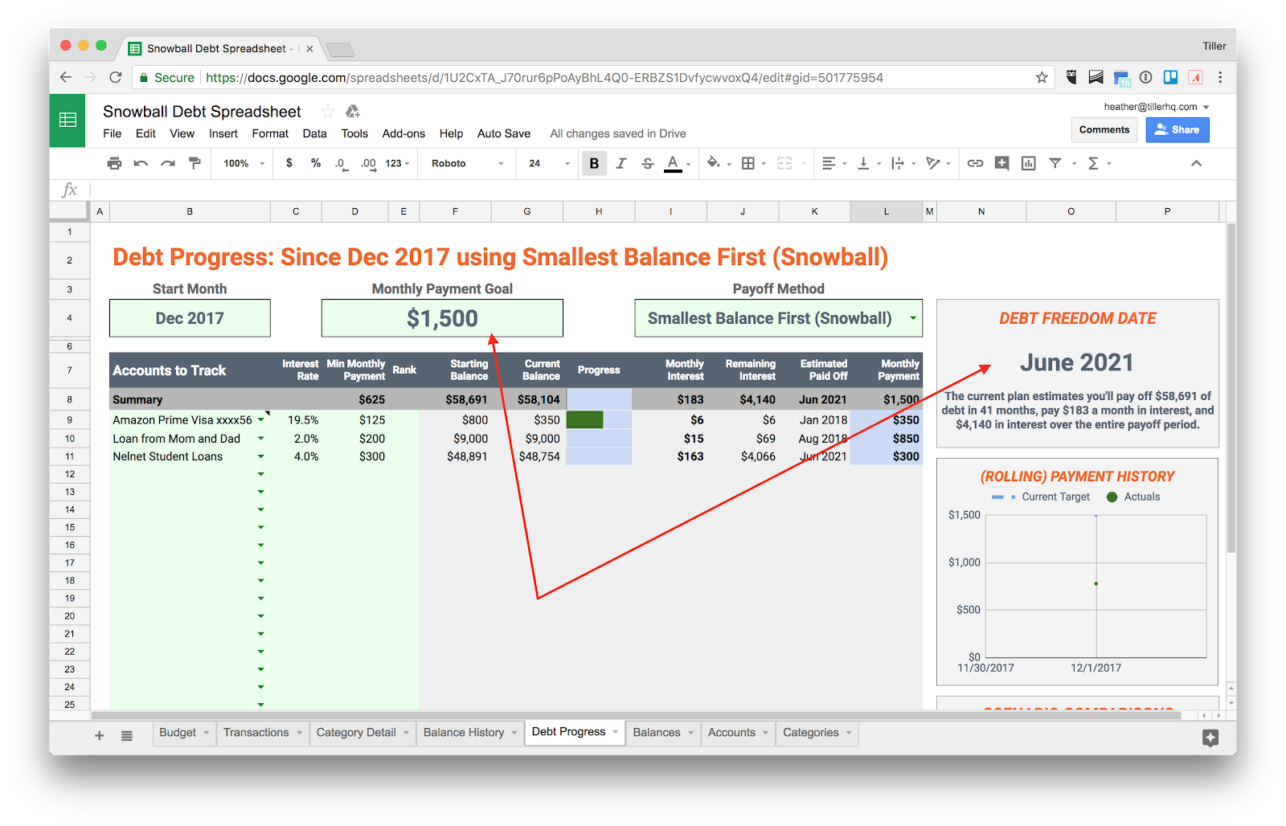Switch to the Categories sheet tab
The image size is (1286, 826).
pos(817,733)
